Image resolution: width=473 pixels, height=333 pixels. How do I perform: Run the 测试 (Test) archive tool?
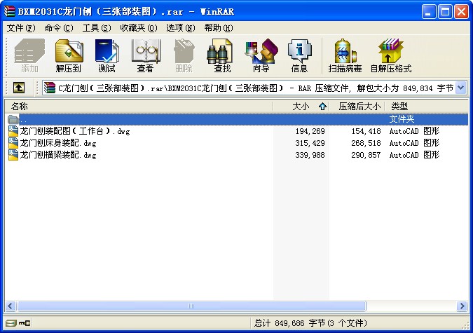click(x=107, y=55)
